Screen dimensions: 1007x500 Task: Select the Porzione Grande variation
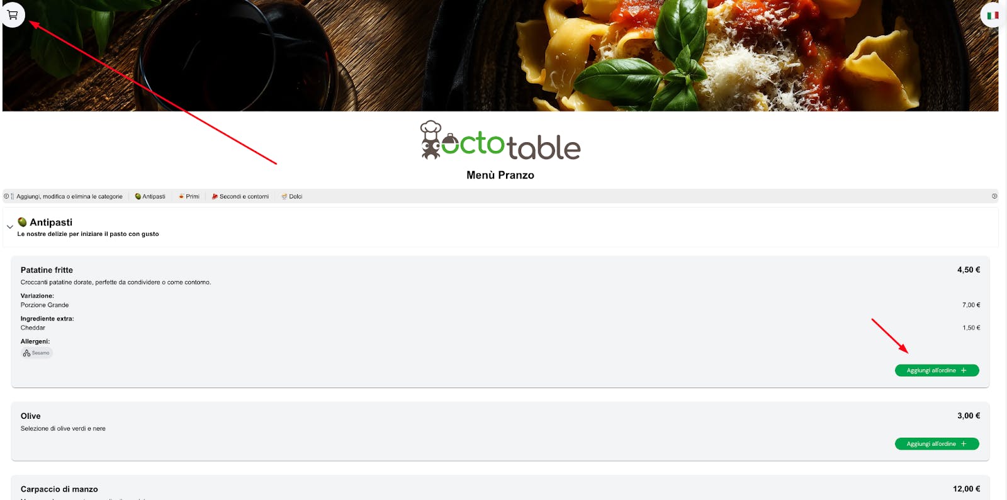coord(45,305)
